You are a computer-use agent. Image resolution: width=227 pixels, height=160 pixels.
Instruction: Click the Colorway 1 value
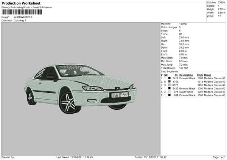tap(20, 20)
